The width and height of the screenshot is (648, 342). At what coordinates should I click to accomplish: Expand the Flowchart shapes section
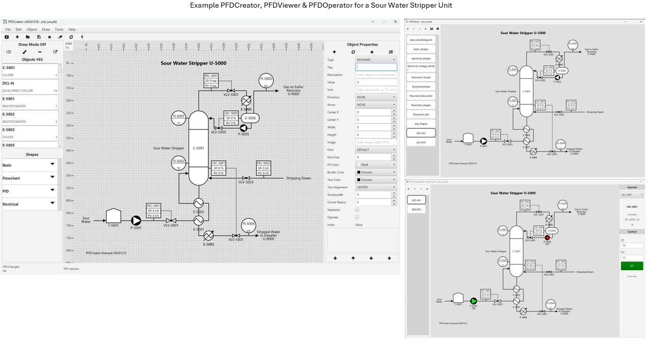coord(29,178)
